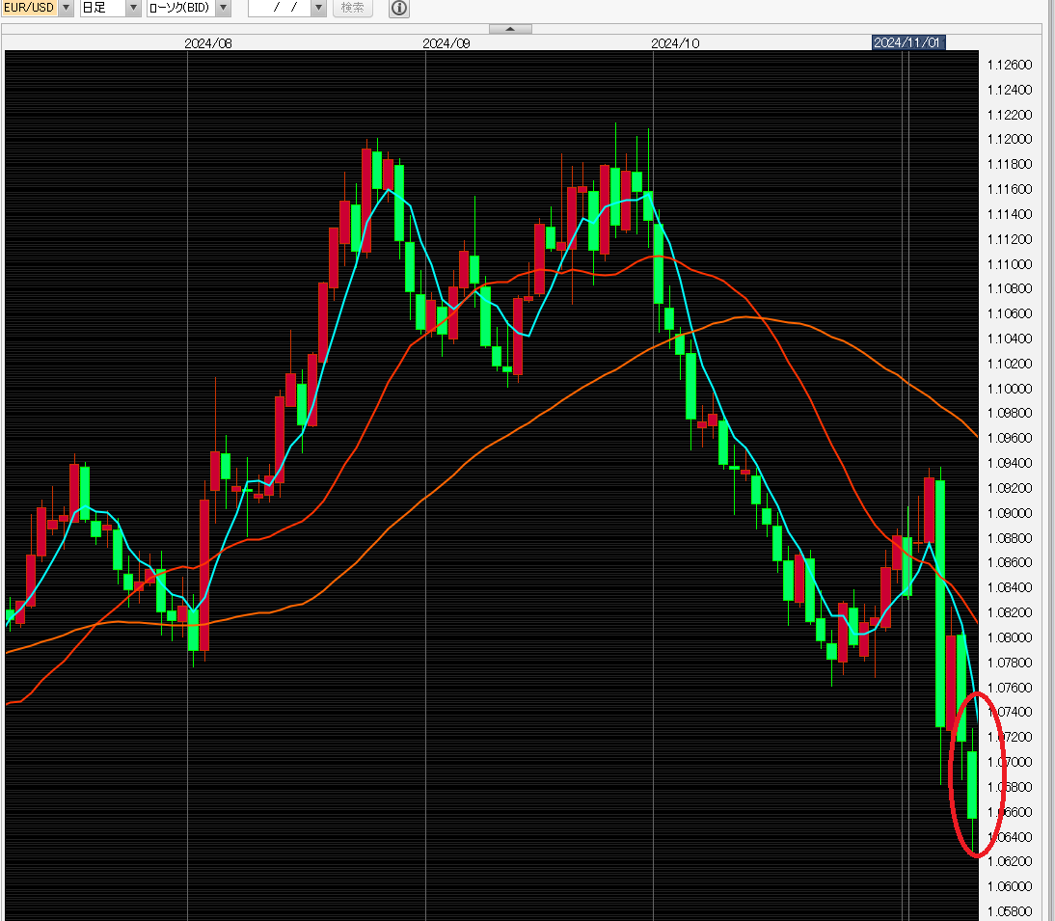Open the ローソク(BID) chart type dropdown
1055x921 pixels.
pos(223,9)
